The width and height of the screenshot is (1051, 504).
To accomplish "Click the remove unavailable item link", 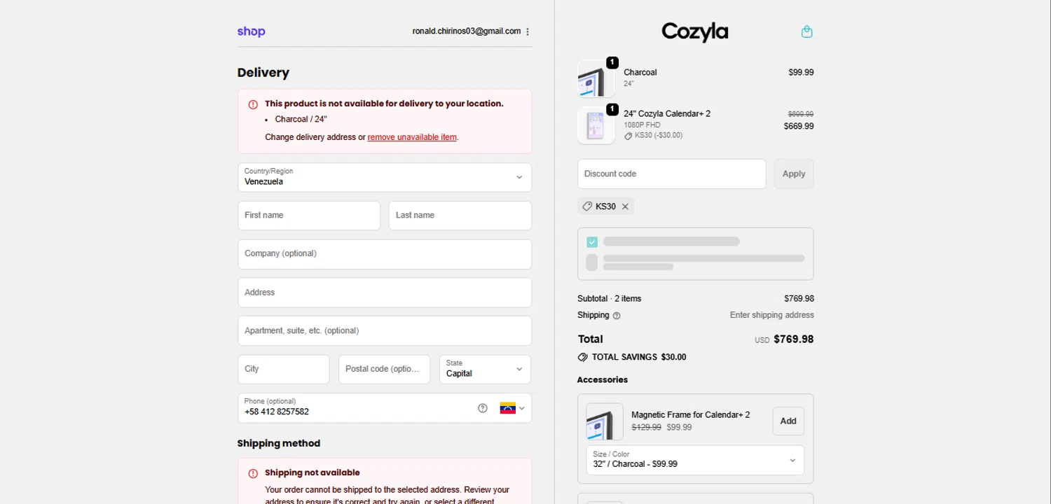I will (x=412, y=137).
